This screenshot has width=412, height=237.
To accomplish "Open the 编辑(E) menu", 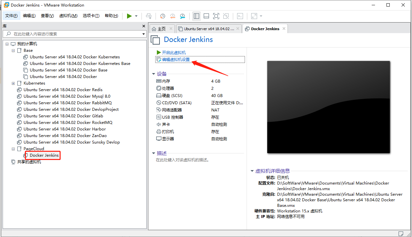I will 29,16.
